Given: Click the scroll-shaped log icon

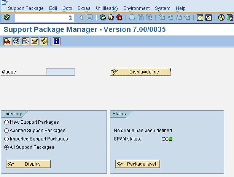Looking at the screenshot, I should click(x=35, y=41).
